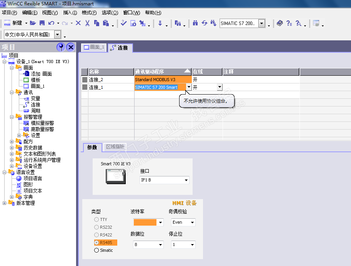Open the 选项(O) menu
Image resolution: width=351 pixels, height=266 pixels.
coord(110,13)
